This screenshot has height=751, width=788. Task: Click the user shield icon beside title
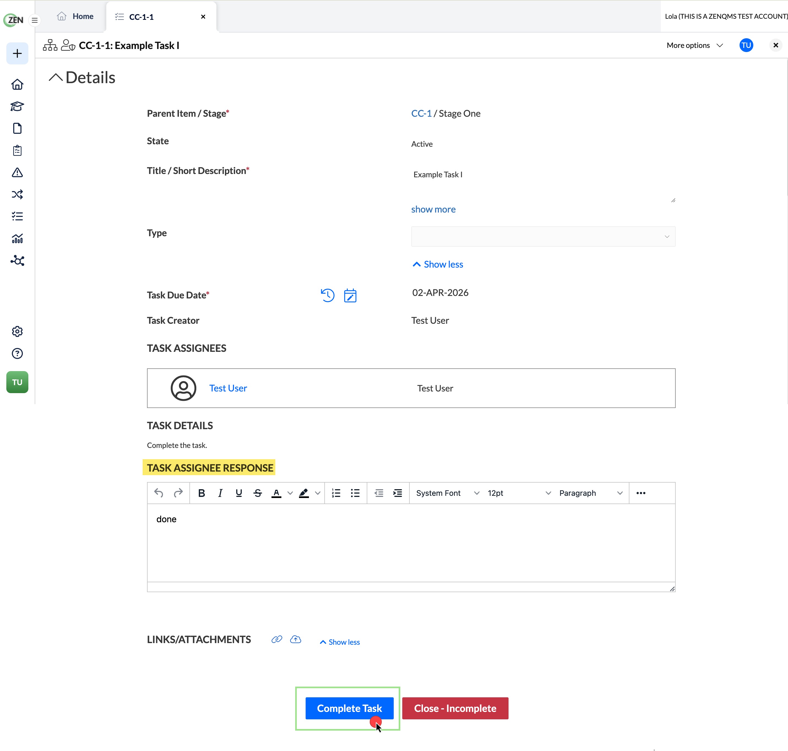coord(68,45)
